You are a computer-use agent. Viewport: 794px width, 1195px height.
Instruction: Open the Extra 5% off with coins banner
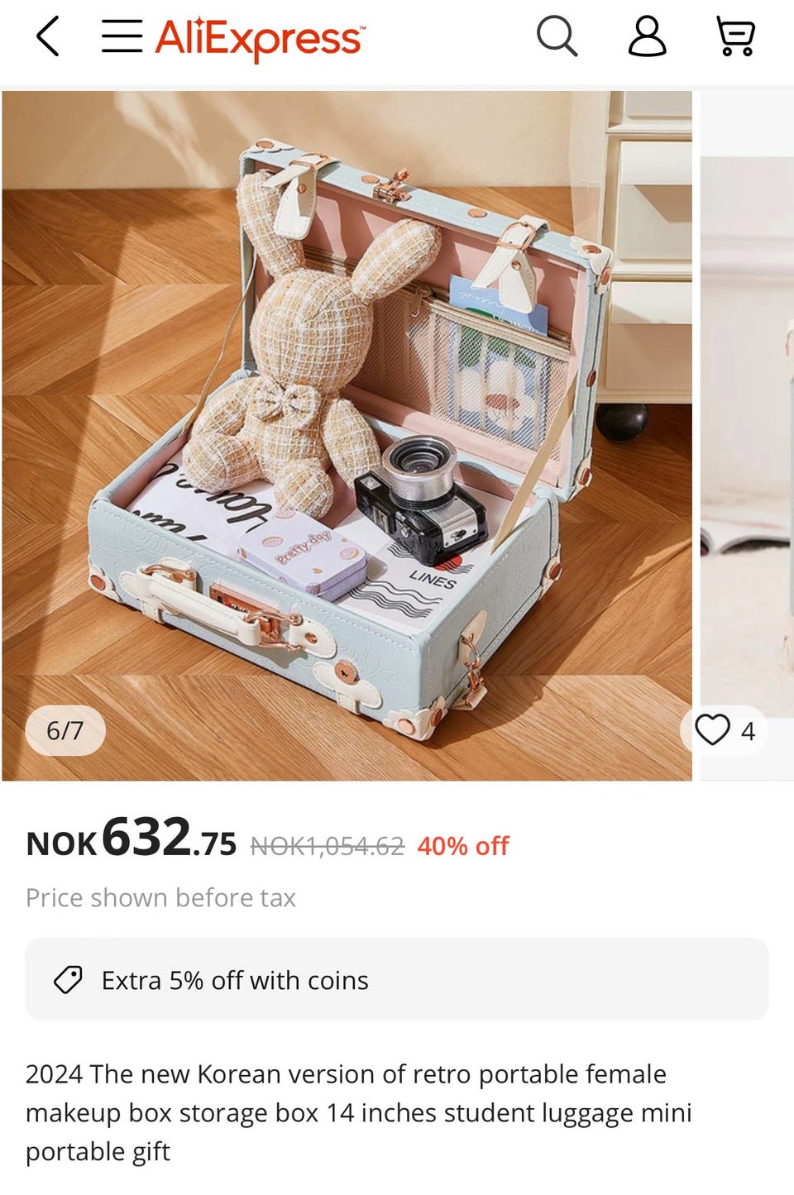tap(397, 979)
